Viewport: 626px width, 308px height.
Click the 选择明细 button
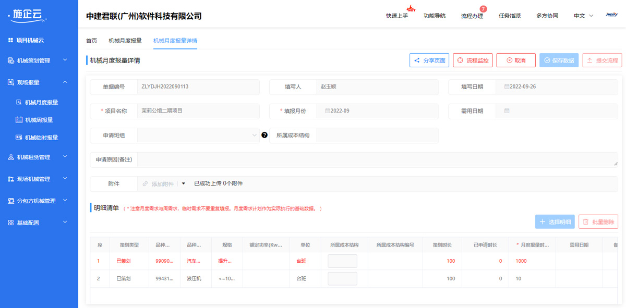tap(555, 222)
